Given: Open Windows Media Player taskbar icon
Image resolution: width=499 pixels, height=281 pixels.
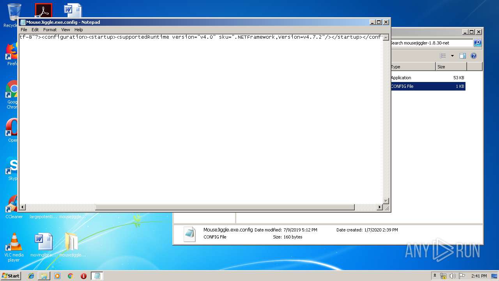Looking at the screenshot, I should (x=57, y=276).
